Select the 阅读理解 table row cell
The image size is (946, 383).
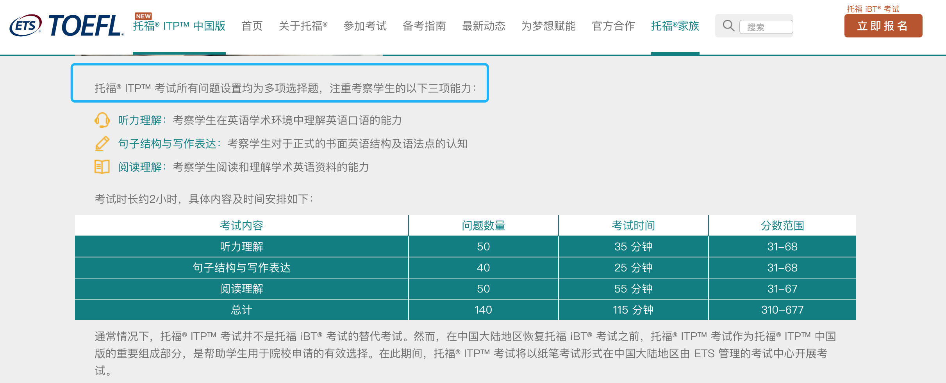point(241,289)
